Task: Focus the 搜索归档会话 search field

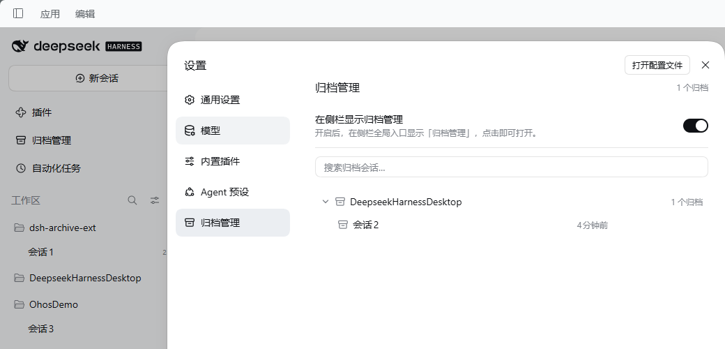Action: pyautogui.click(x=512, y=167)
